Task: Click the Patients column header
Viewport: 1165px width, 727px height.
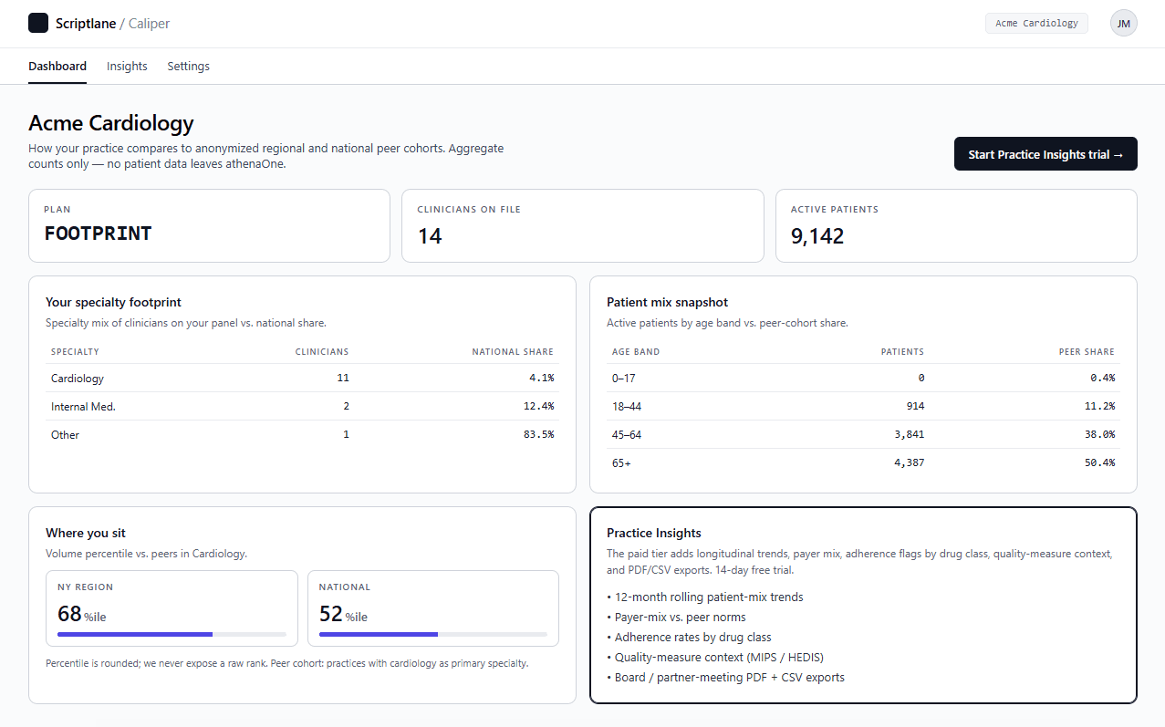Action: tap(902, 352)
